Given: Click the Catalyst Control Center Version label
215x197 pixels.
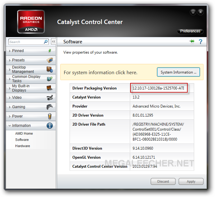Looking at the screenshot, I should [100, 166].
